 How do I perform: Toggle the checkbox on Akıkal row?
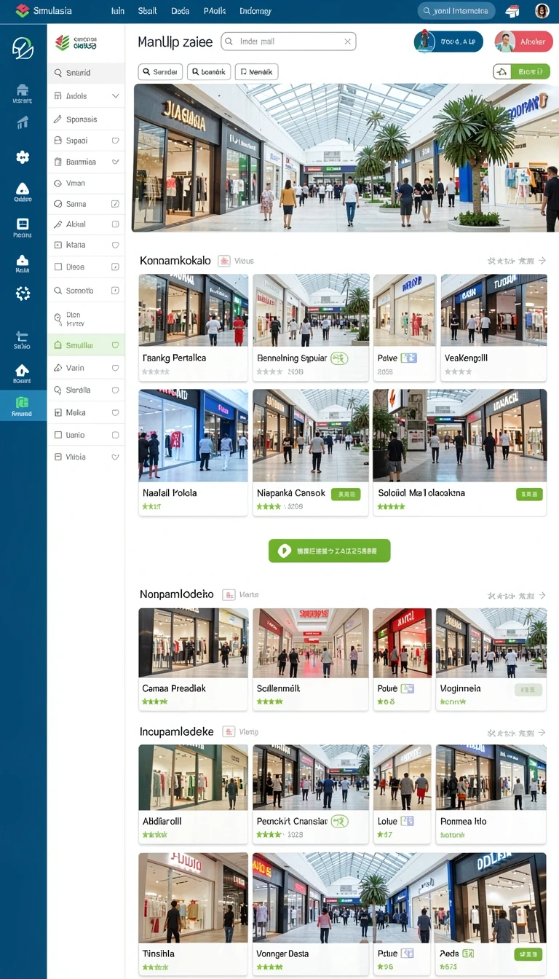pyautogui.click(x=115, y=224)
